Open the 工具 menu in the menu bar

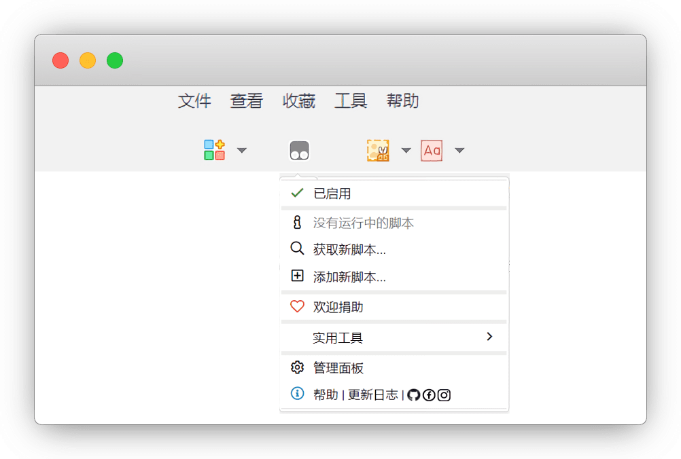351,101
